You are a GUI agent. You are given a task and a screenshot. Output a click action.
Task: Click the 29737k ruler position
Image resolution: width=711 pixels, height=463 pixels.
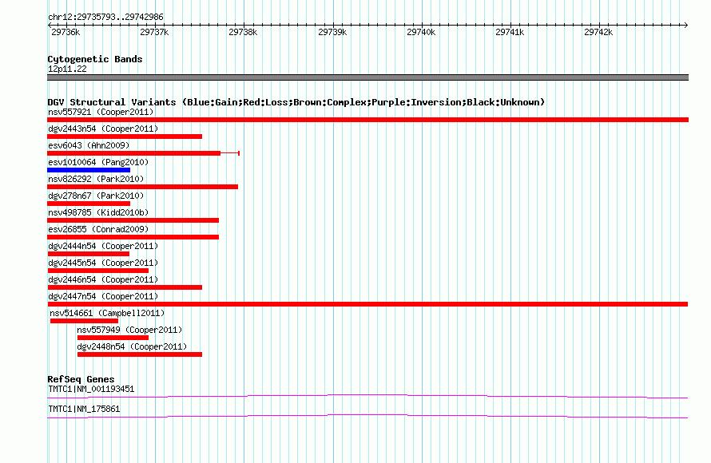point(154,32)
